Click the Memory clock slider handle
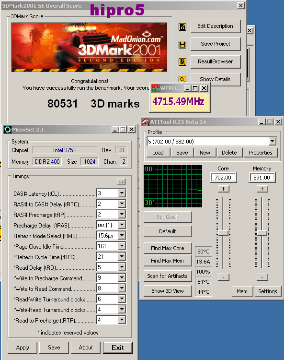 pos(262,233)
